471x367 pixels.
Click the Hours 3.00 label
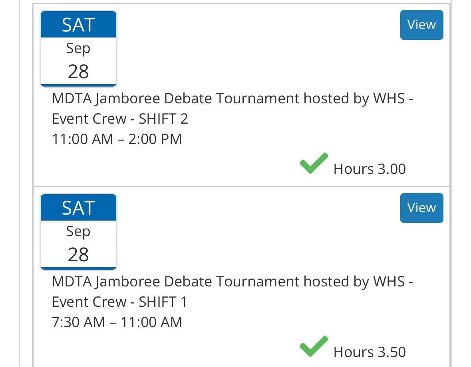pos(370,169)
